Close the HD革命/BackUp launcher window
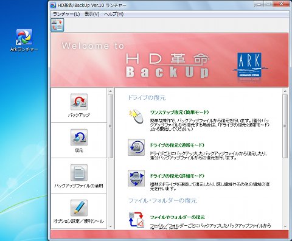The width and height of the screenshot is (292, 241). [x=282, y=4]
